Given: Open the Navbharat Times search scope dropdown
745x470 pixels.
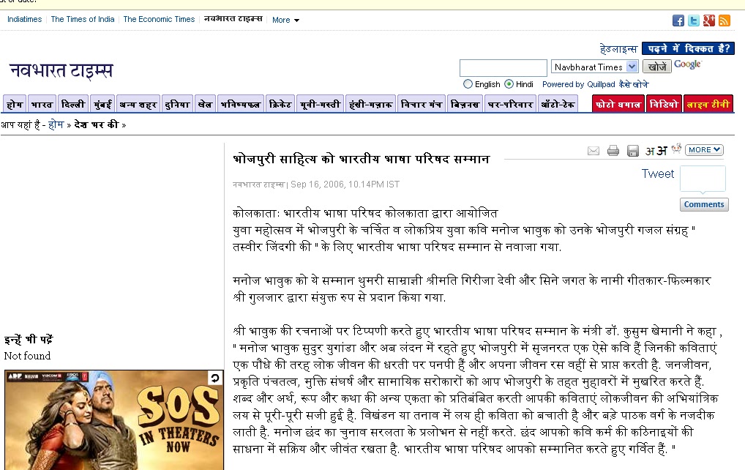Looking at the screenshot, I should pos(594,67).
